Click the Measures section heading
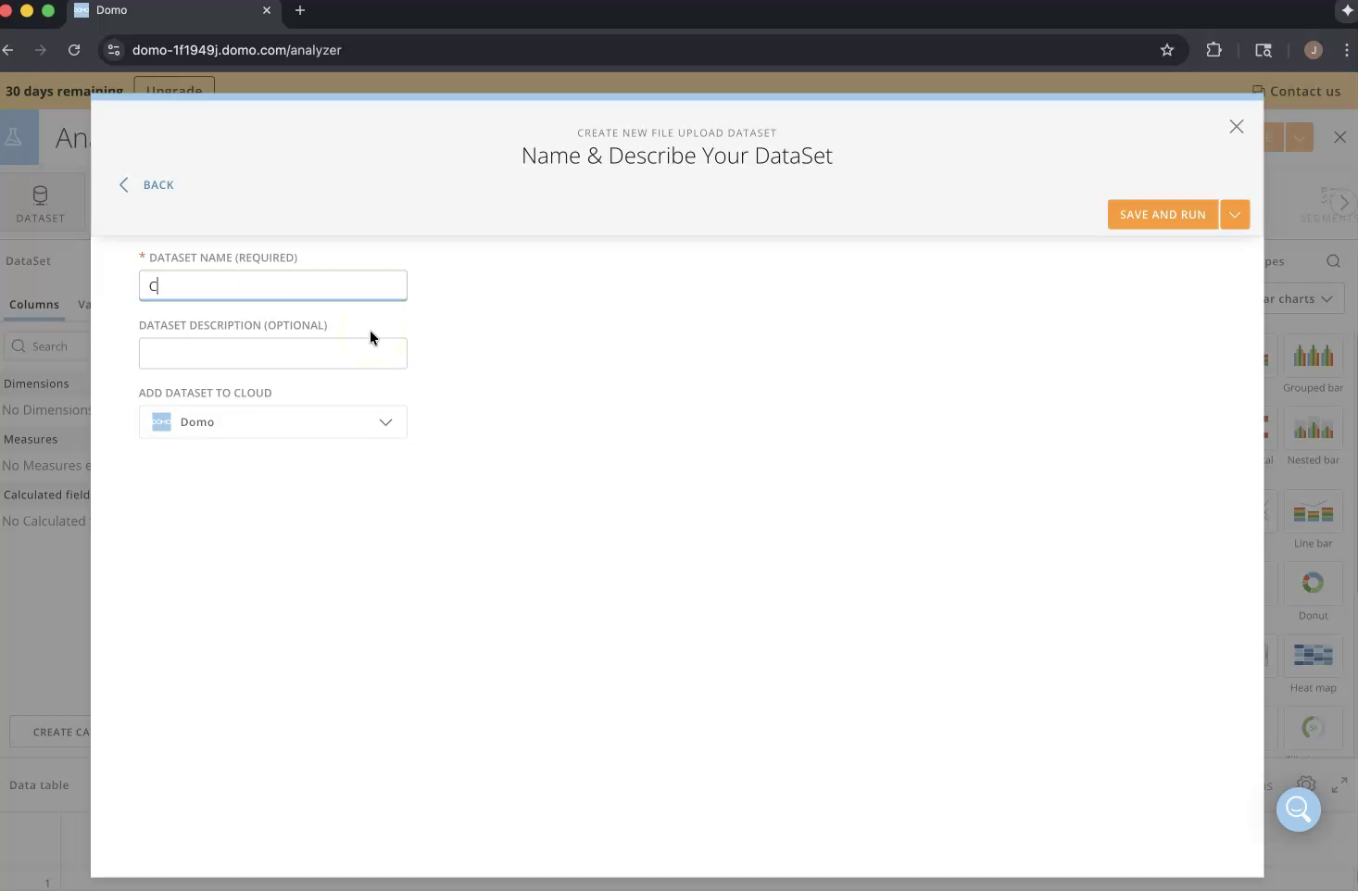The width and height of the screenshot is (1358, 891). 31,439
